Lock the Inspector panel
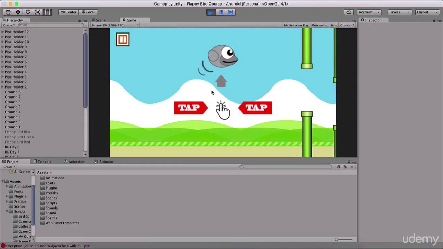The width and height of the screenshot is (443, 249). pos(434,20)
